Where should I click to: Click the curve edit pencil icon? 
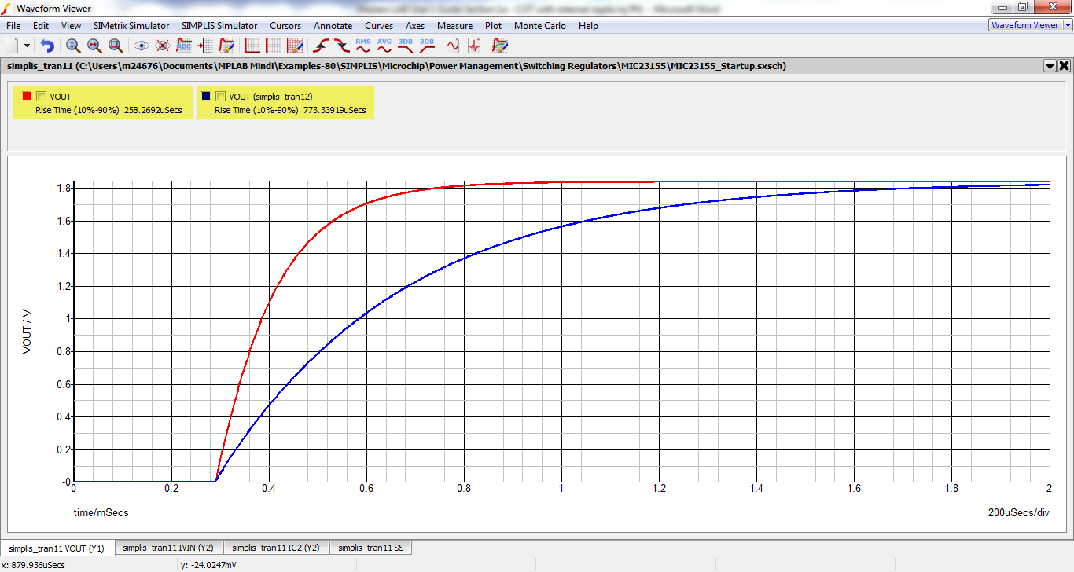226,46
